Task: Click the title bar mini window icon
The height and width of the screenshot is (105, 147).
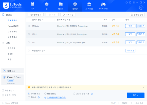Action: click(x=130, y=3)
